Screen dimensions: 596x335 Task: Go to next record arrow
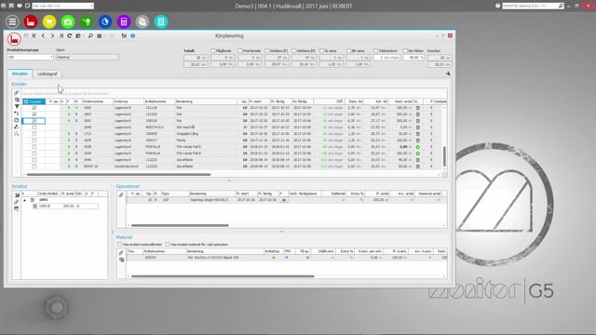(52, 35)
